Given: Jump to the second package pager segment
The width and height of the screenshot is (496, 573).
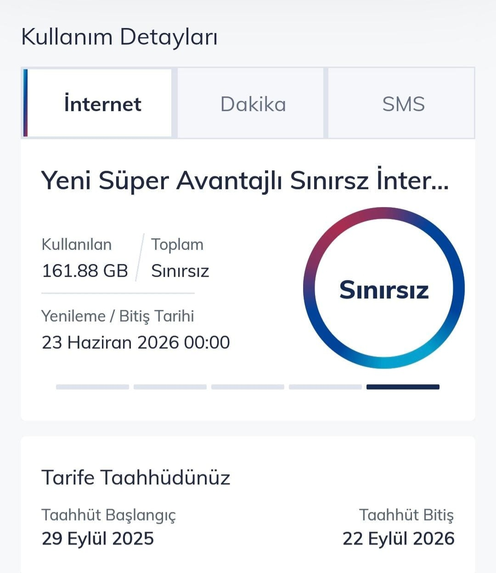Looking at the screenshot, I should click(x=170, y=387).
